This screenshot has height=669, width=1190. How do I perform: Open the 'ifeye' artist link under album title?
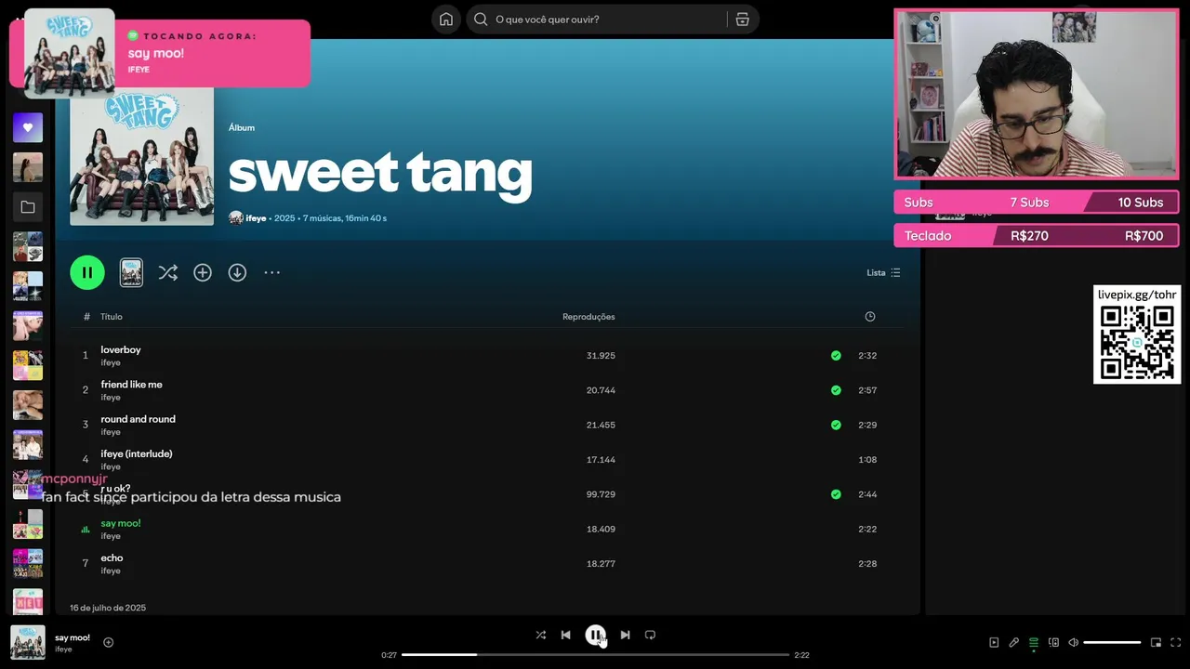(256, 218)
